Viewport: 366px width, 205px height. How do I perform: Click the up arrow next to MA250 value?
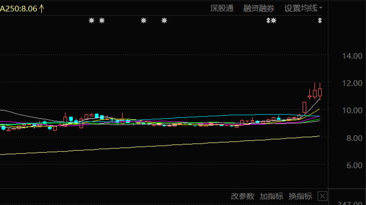[x=42, y=9]
